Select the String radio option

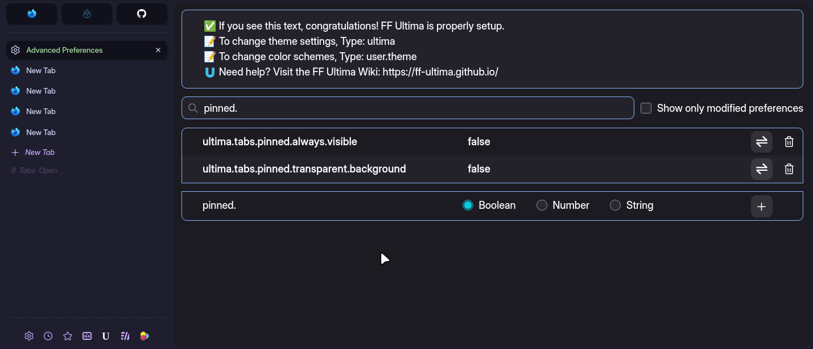[x=615, y=205]
